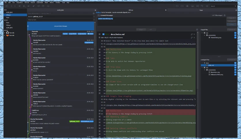The width and height of the screenshot is (241, 139).
Task: Click the Checkout checkmark toolbar icon
Action: [33, 6]
